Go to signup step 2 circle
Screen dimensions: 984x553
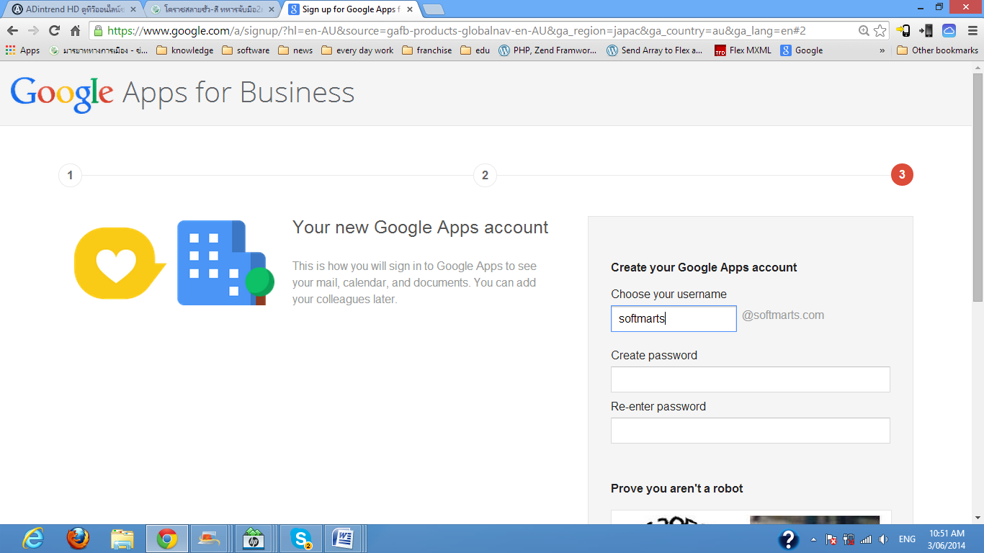click(x=485, y=175)
